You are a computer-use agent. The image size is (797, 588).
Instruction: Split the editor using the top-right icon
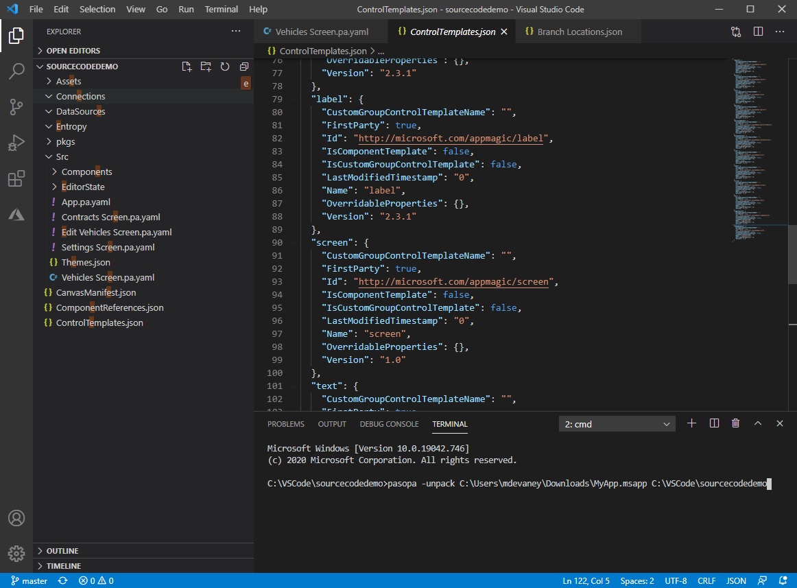pyautogui.click(x=757, y=31)
